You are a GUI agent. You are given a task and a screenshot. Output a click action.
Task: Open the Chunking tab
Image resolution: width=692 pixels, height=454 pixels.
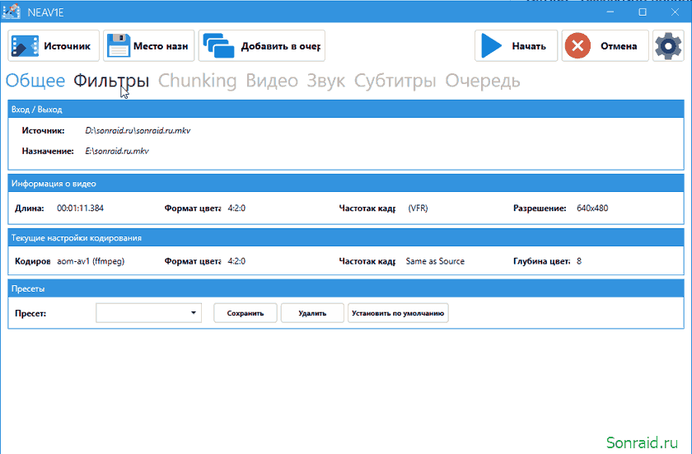pos(197,81)
